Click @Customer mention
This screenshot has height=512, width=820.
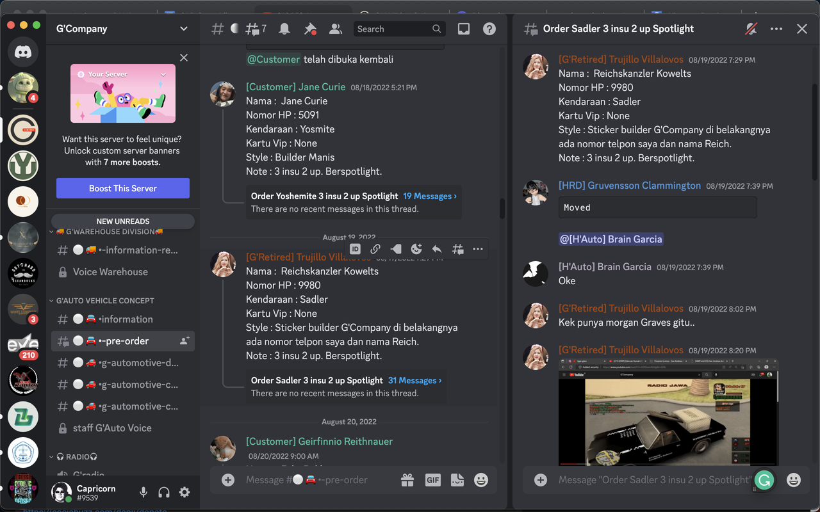click(274, 60)
